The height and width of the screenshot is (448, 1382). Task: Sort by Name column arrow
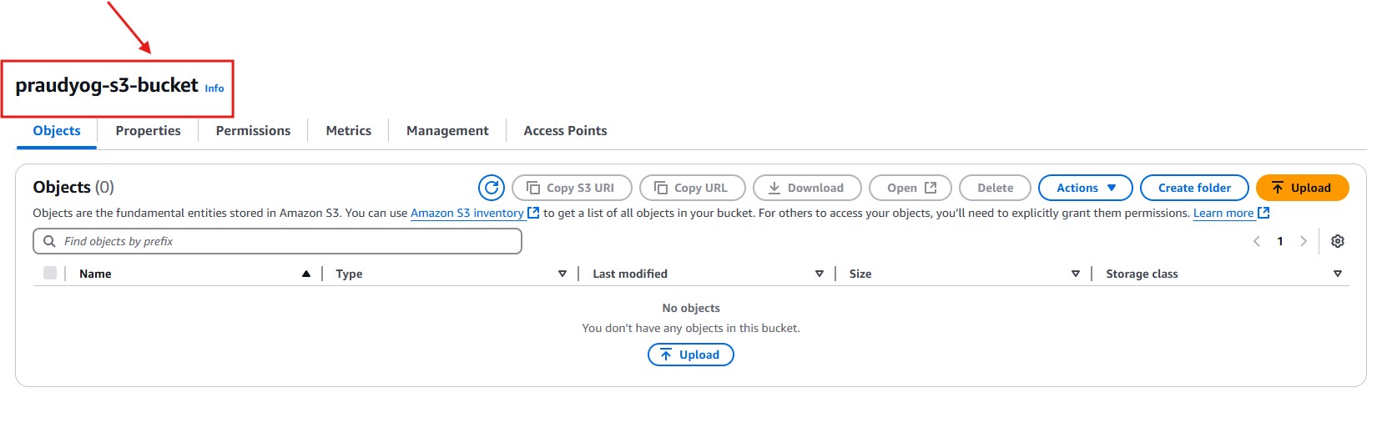[306, 274]
